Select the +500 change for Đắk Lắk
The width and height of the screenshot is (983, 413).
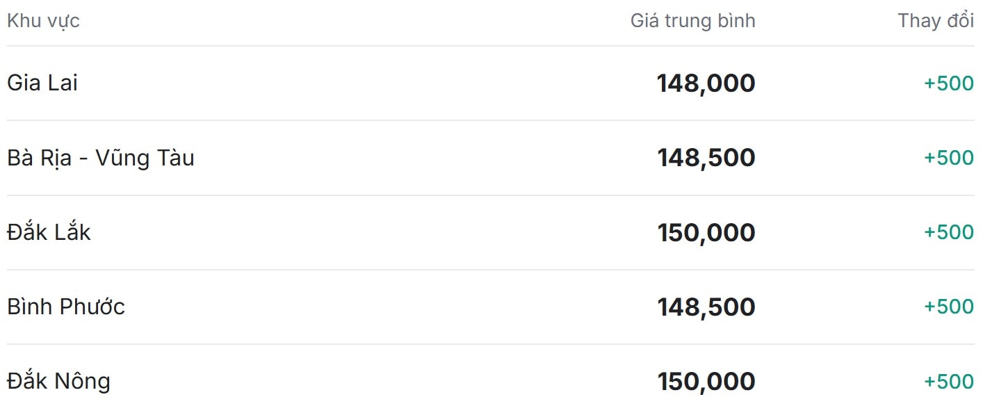point(948,232)
